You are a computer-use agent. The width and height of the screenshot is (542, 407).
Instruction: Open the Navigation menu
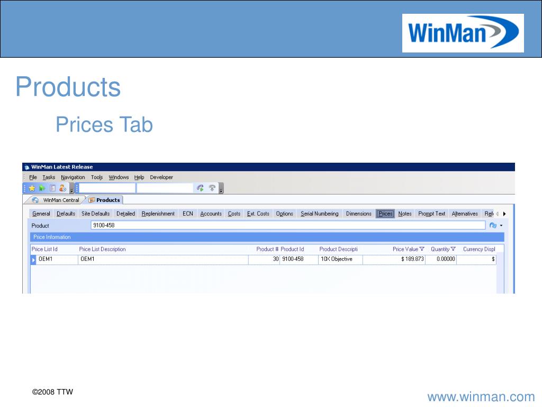pos(73,177)
